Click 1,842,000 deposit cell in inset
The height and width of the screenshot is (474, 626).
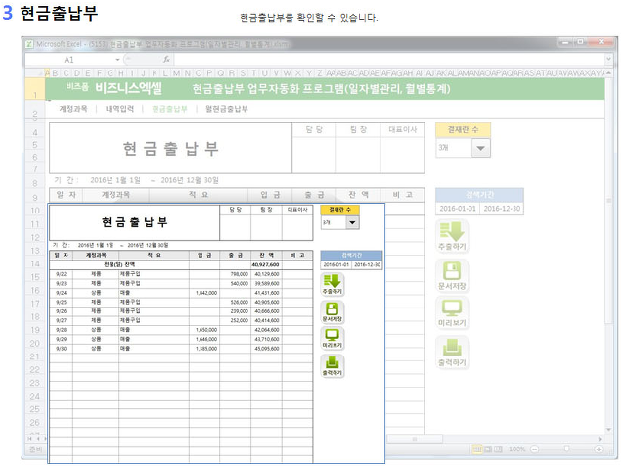point(204,293)
